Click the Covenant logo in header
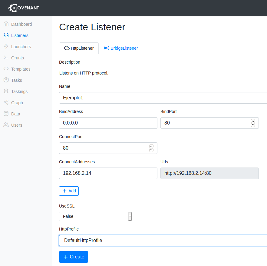 (x=24, y=8)
